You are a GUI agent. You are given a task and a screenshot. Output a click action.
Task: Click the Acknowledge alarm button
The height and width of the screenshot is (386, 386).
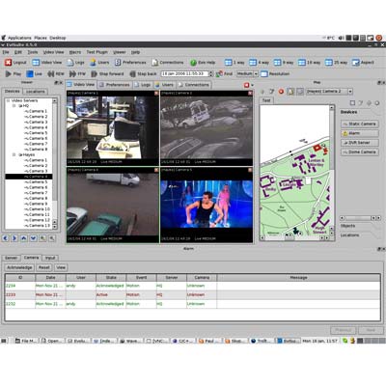click(x=19, y=267)
